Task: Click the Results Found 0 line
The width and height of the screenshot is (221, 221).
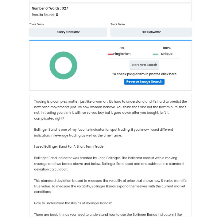Action: 45,15
